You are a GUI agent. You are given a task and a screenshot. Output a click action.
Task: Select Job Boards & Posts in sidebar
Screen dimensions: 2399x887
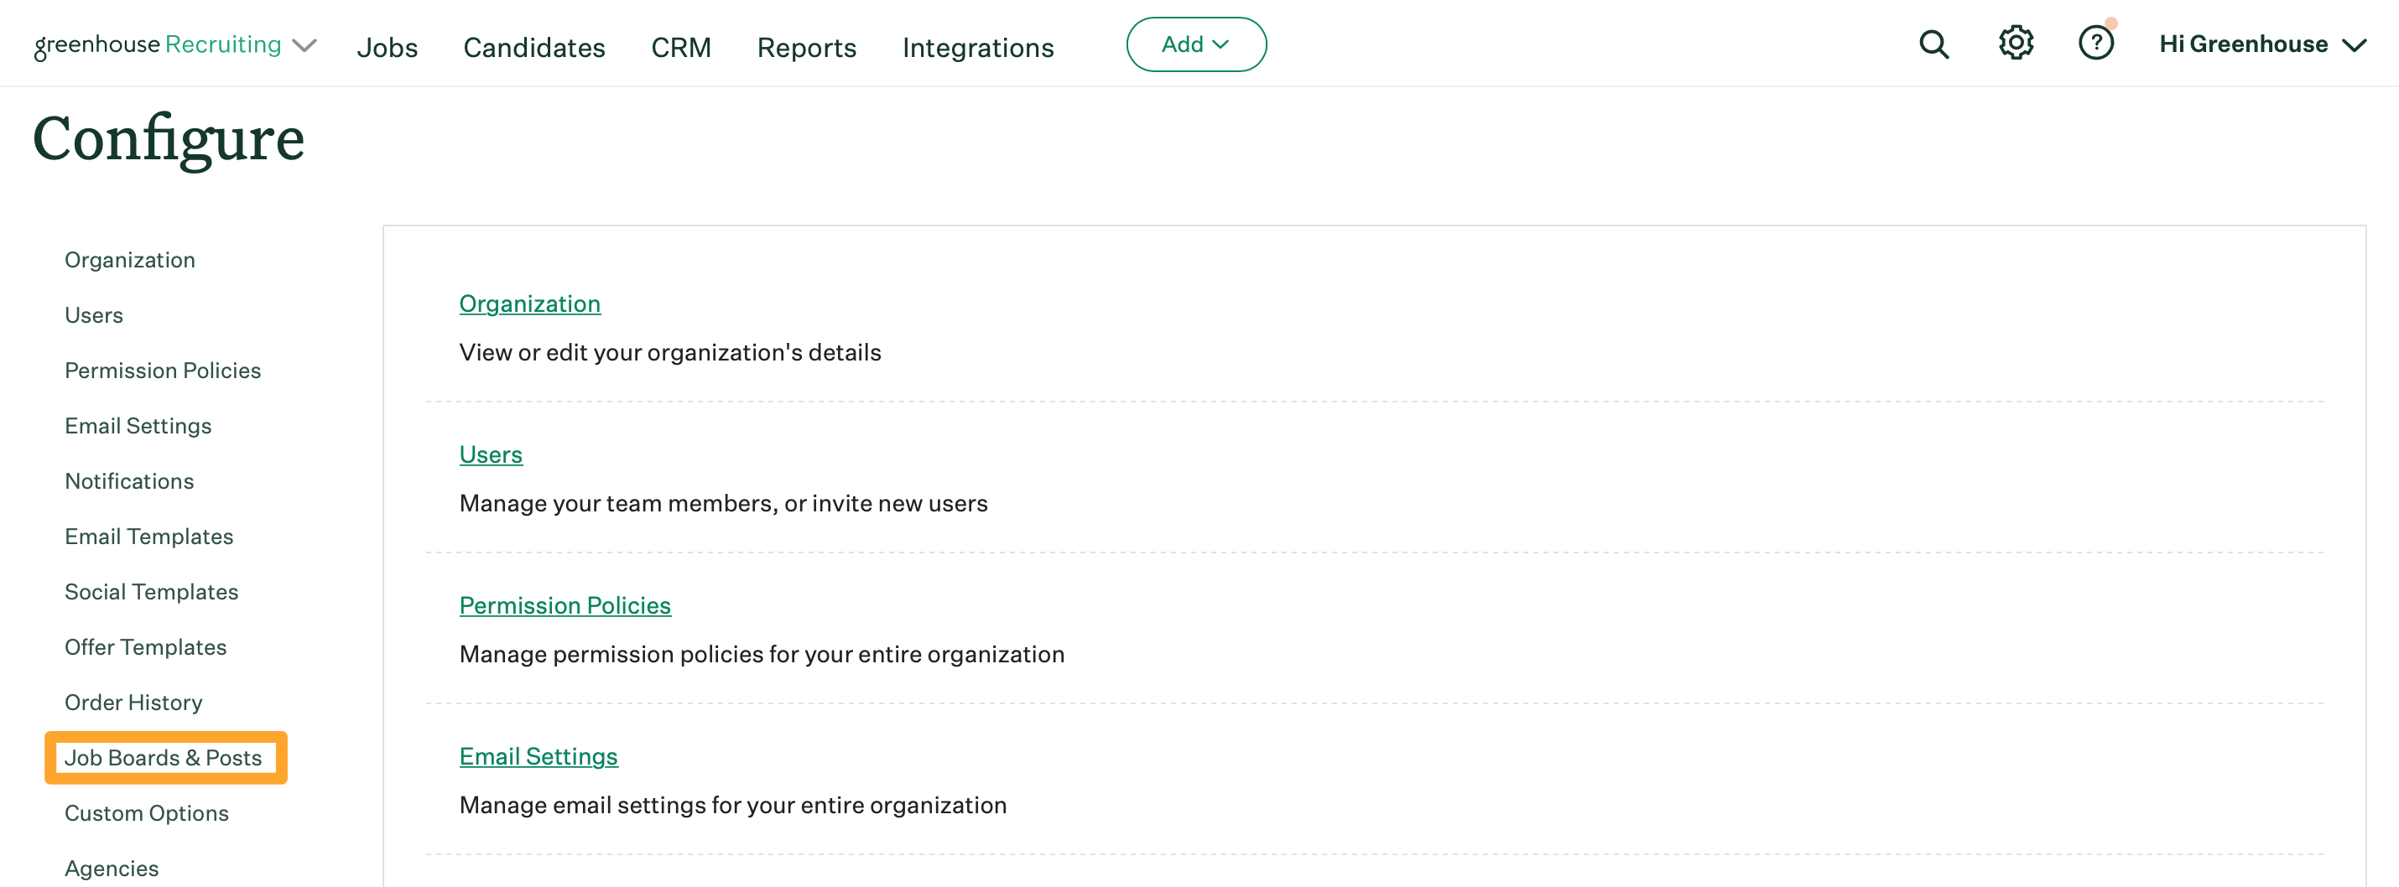[x=163, y=758]
